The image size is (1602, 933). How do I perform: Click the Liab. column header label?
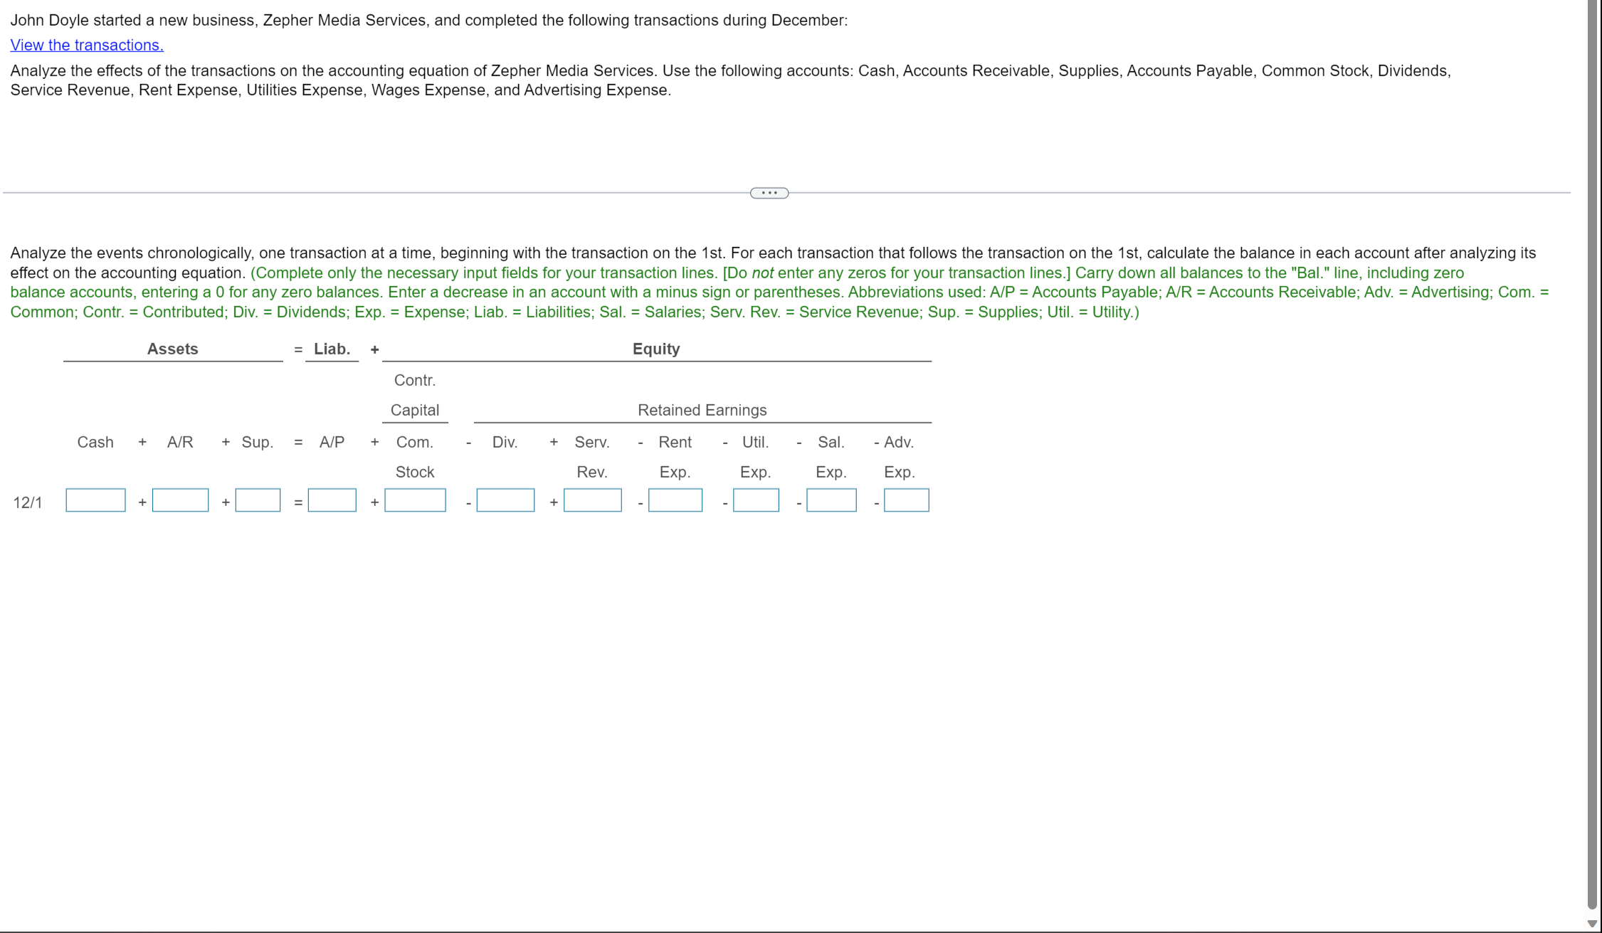330,349
